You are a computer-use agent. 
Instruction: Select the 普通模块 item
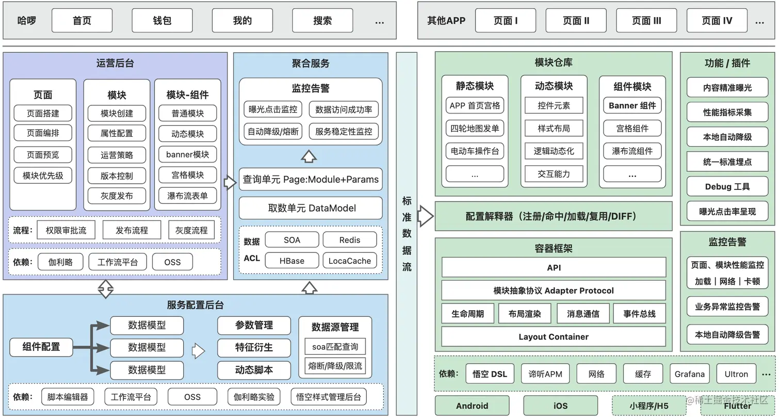187,113
